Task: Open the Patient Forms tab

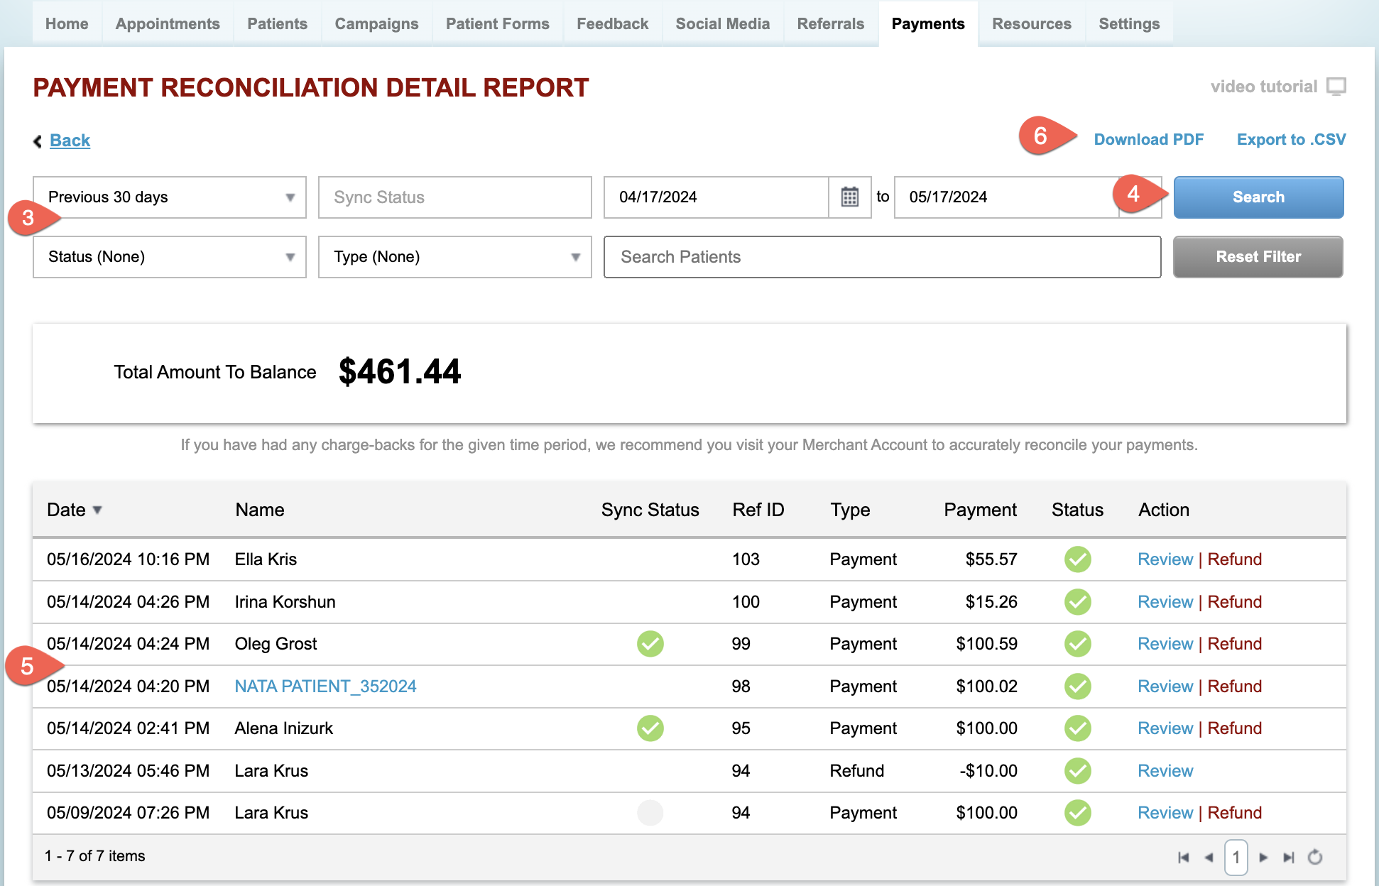Action: 497,24
